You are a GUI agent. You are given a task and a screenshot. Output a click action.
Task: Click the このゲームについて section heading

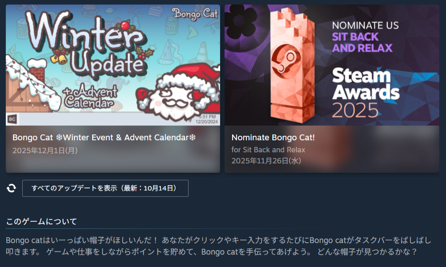[x=41, y=222]
